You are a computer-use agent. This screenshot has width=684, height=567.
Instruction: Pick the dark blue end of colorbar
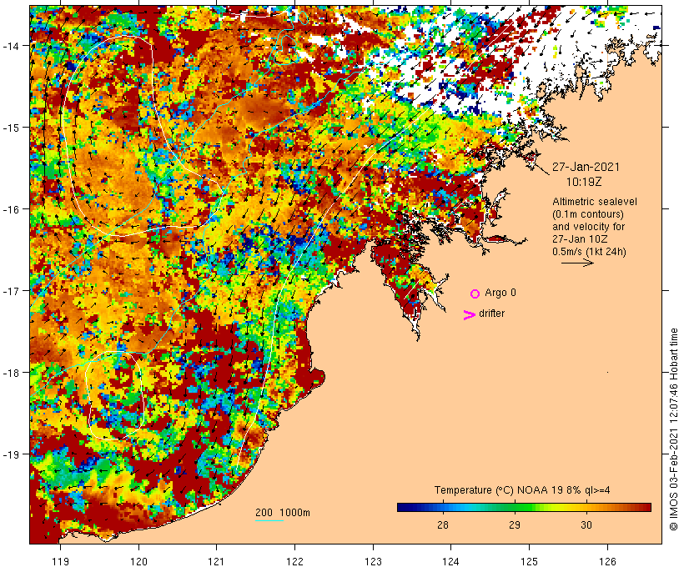[402, 506]
